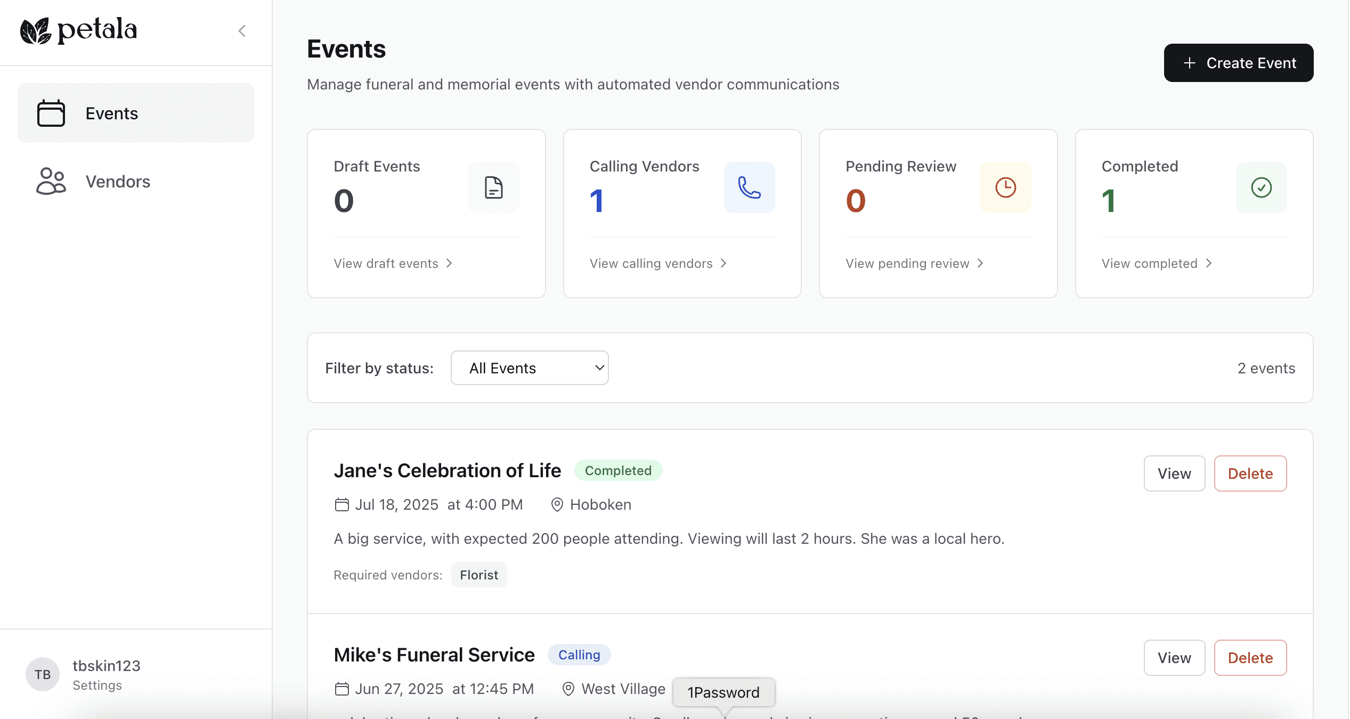1350x719 pixels.
Task: Click the document icon in Draft Events card
Action: tap(494, 187)
